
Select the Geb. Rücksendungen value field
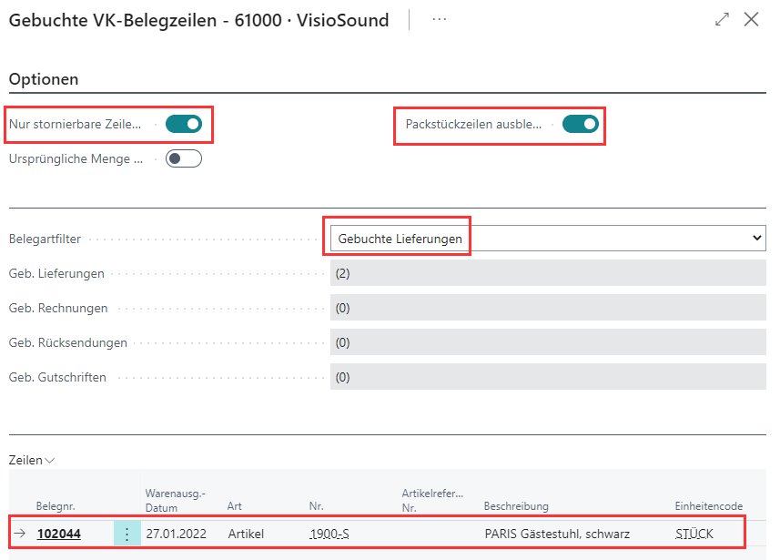click(547, 342)
